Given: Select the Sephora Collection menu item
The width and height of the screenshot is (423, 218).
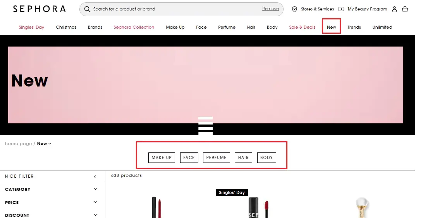Looking at the screenshot, I should point(134,27).
